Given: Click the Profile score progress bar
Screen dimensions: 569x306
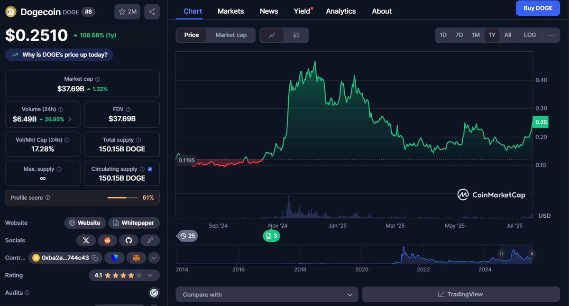Looking at the screenshot, I should click(x=123, y=198).
